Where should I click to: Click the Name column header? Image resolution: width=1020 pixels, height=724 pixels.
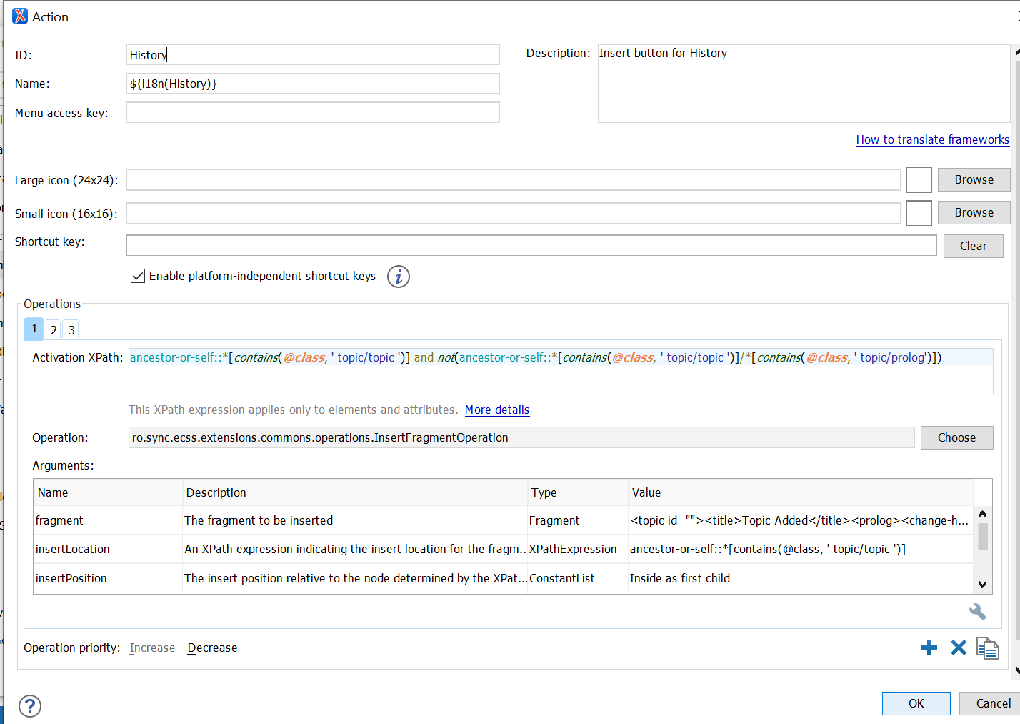108,492
